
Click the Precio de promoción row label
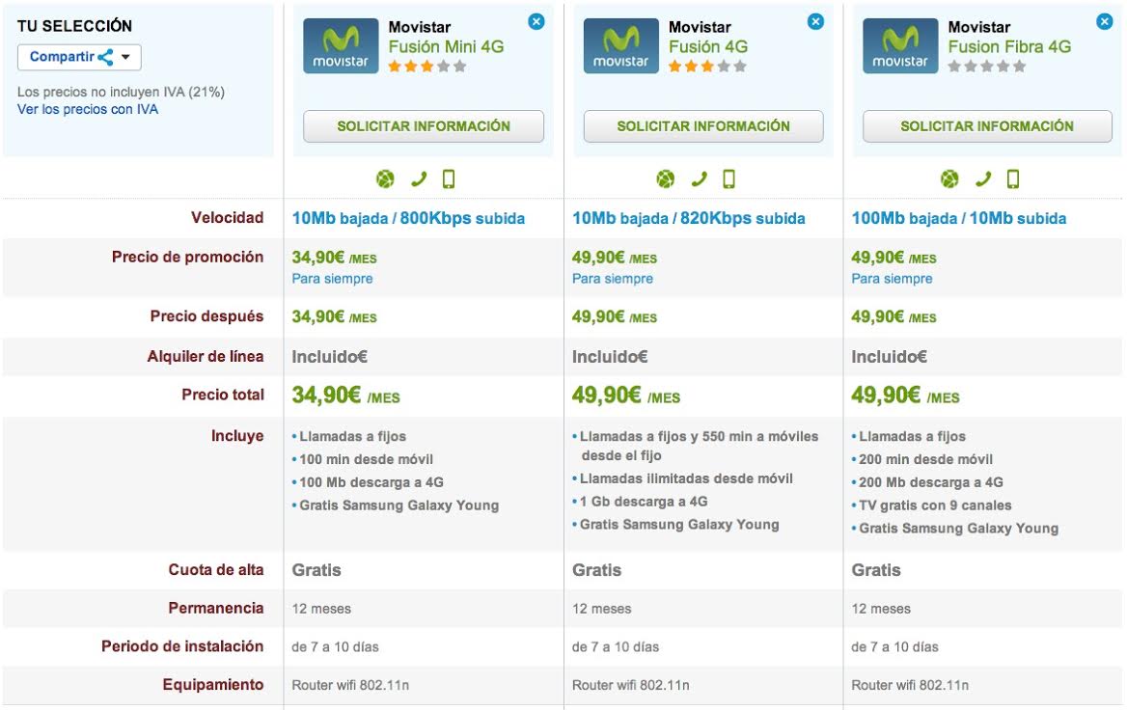(187, 258)
